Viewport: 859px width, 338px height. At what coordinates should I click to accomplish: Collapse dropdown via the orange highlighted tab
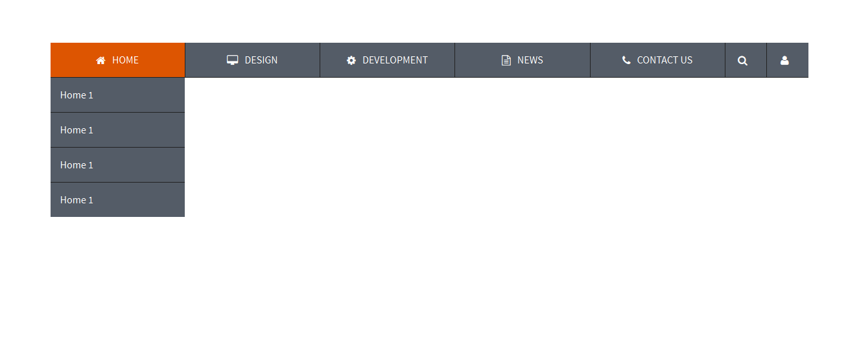click(117, 60)
